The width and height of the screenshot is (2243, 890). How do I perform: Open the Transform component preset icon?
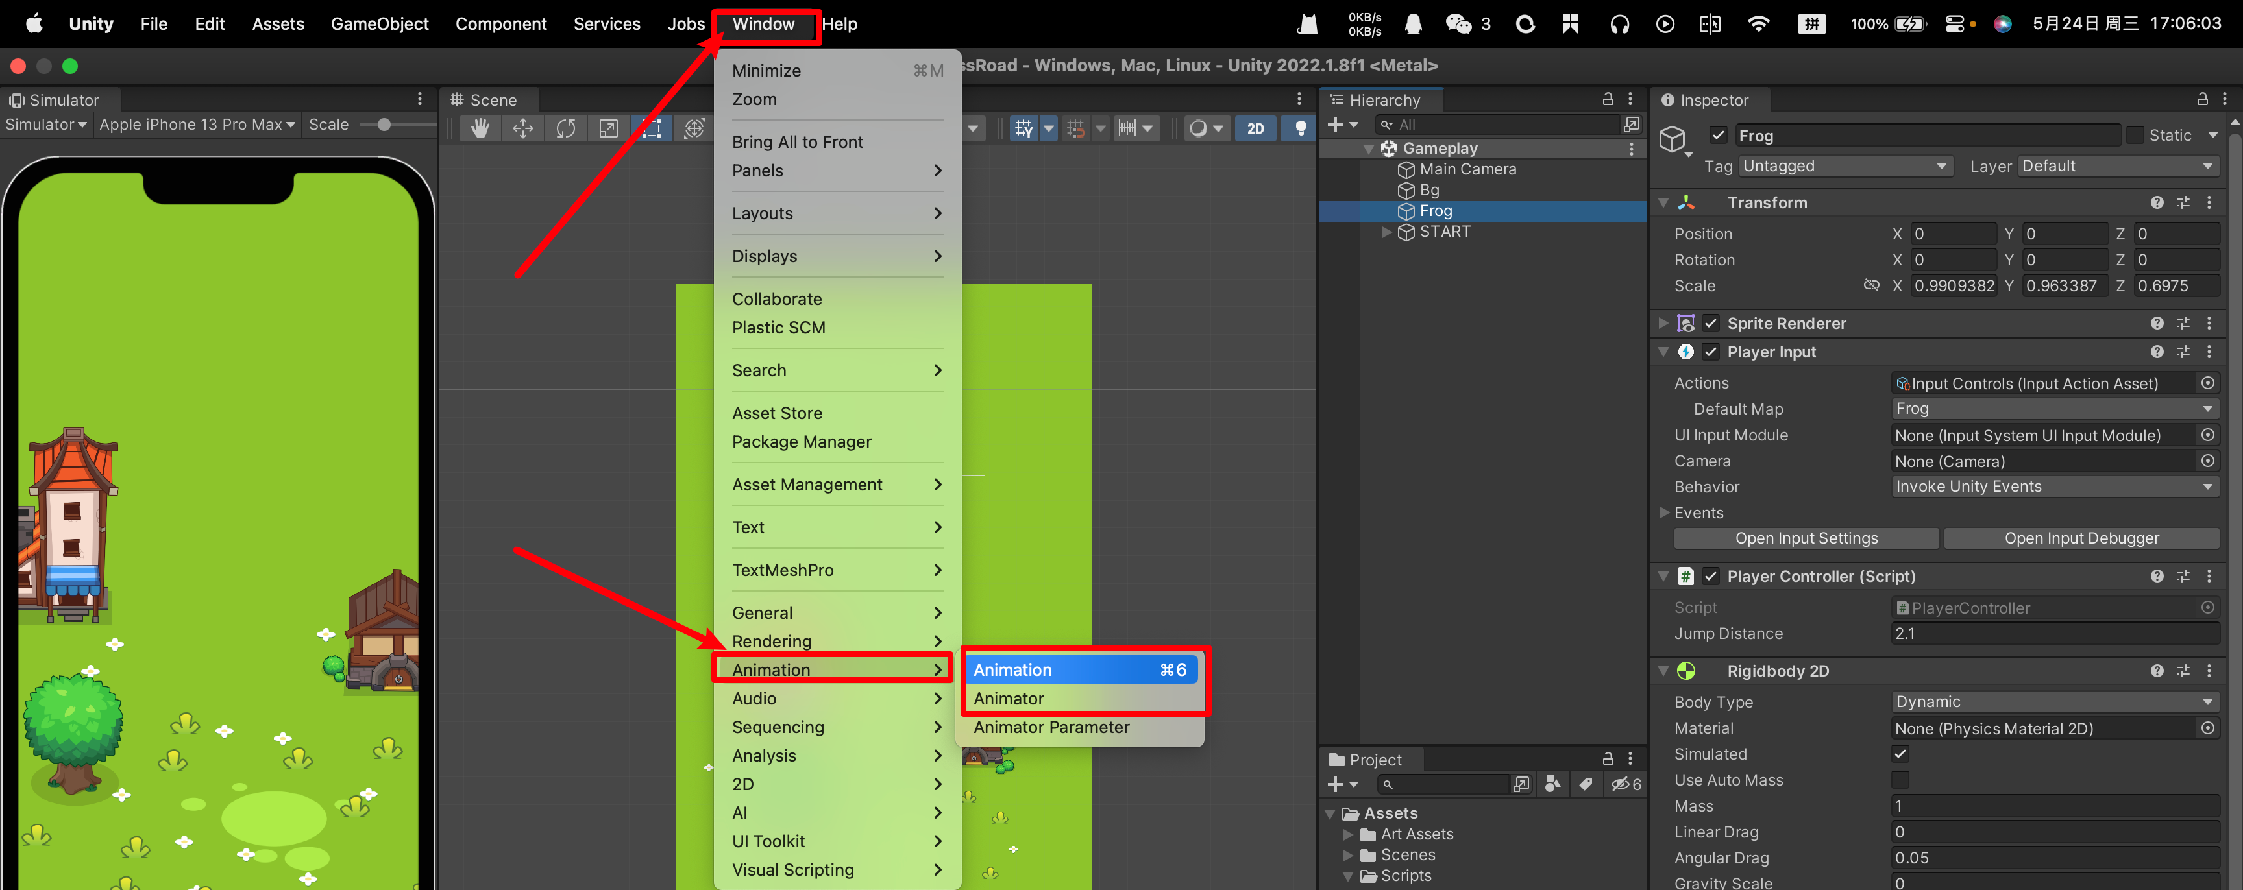click(2183, 202)
